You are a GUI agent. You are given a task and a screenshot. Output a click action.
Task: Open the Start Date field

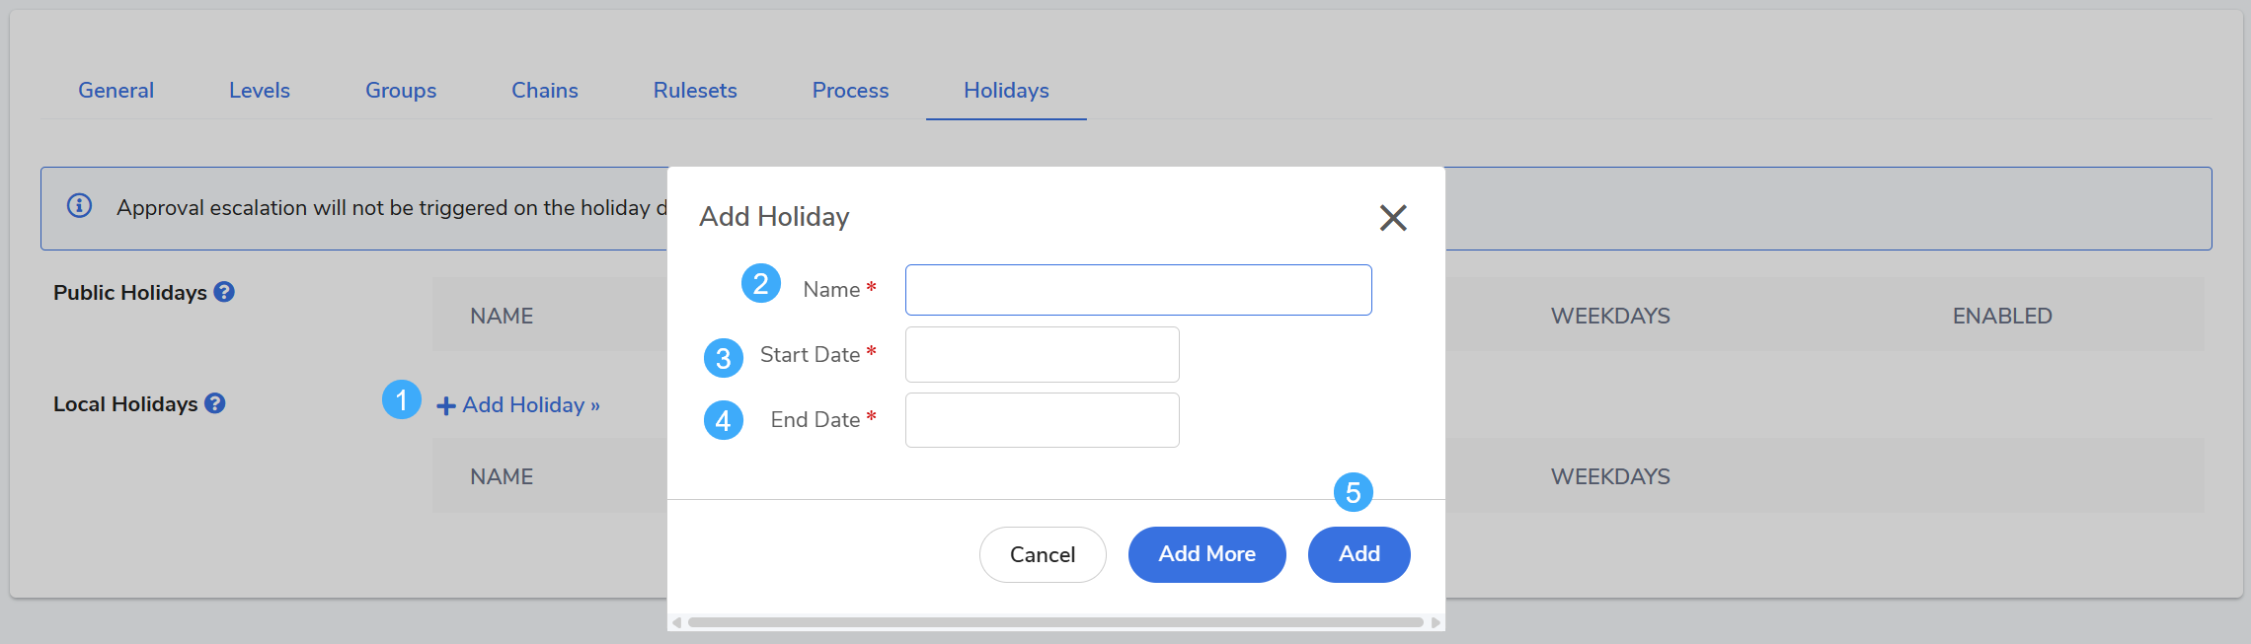point(1042,355)
